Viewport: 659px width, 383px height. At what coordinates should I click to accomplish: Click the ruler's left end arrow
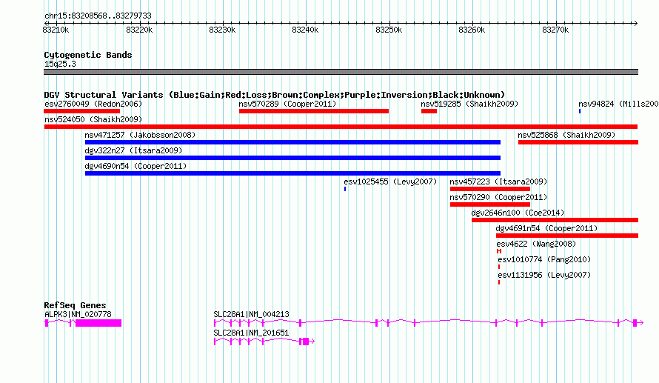[x=46, y=23]
